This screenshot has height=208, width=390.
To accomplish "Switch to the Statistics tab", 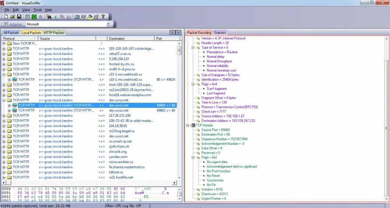I will 220,32.
